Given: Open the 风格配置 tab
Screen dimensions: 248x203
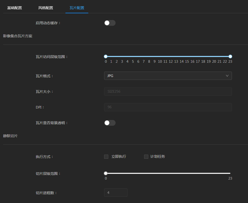Looking at the screenshot, I should 46,8.
